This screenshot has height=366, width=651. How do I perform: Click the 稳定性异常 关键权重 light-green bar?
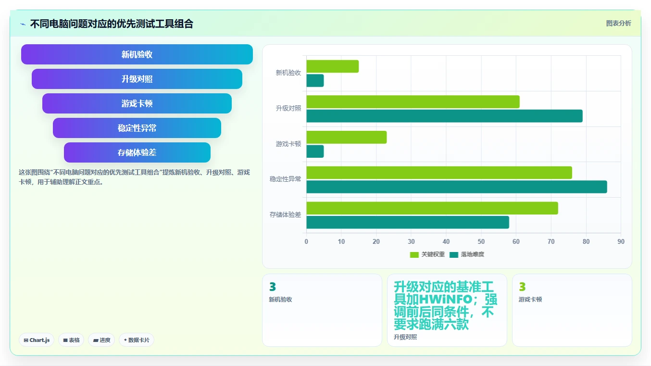tap(439, 173)
